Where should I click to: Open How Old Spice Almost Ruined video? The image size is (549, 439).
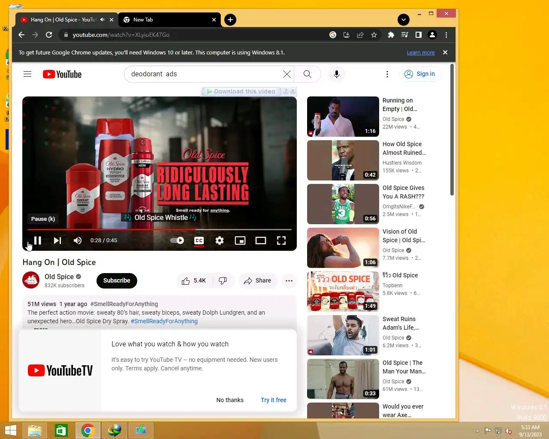(x=343, y=160)
